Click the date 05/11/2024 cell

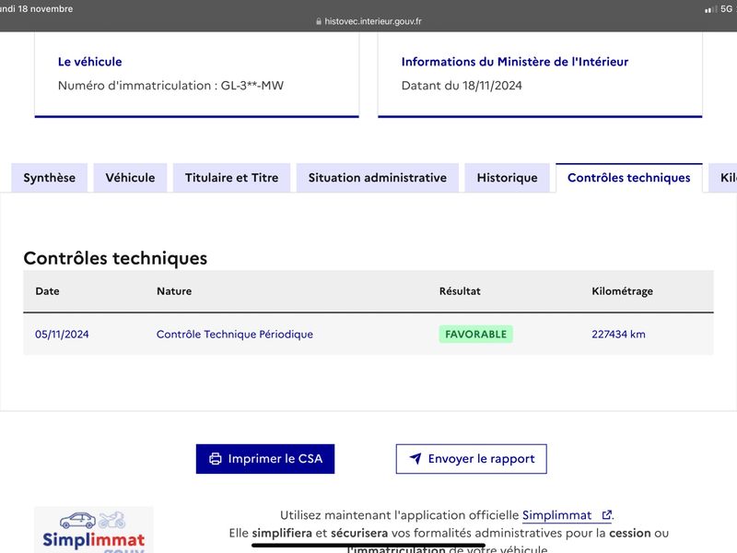click(x=62, y=335)
